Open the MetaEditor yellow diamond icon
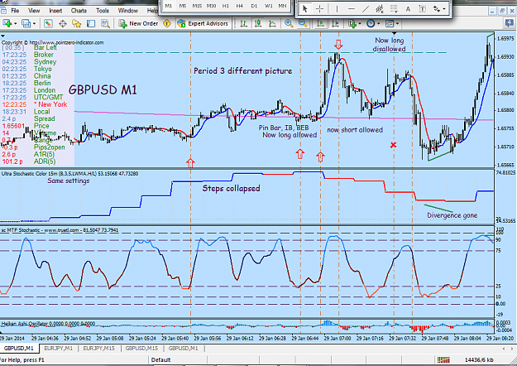This screenshot has width=517, height=366. pos(167,23)
